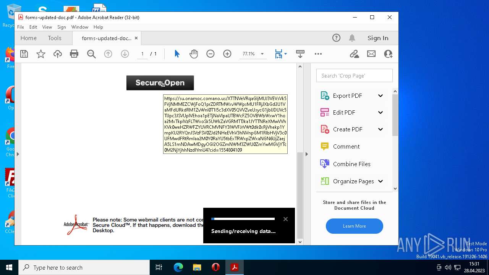Click the Sign In link
Viewport: 489px width, 275px height.
[x=378, y=38]
